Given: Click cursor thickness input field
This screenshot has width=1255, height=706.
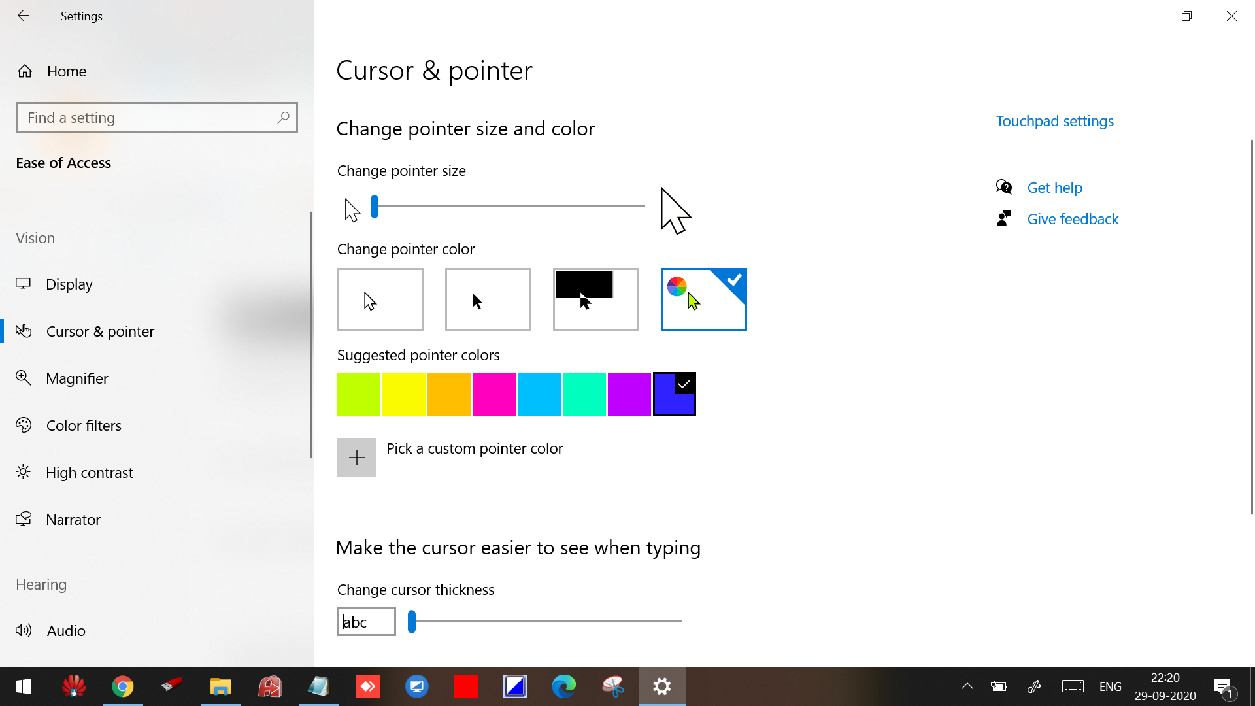Looking at the screenshot, I should [366, 620].
